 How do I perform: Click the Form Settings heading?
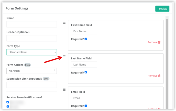click(17, 8)
